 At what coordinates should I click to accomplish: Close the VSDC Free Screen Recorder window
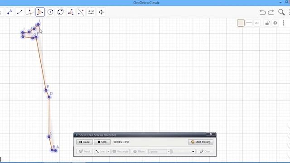click(211, 134)
